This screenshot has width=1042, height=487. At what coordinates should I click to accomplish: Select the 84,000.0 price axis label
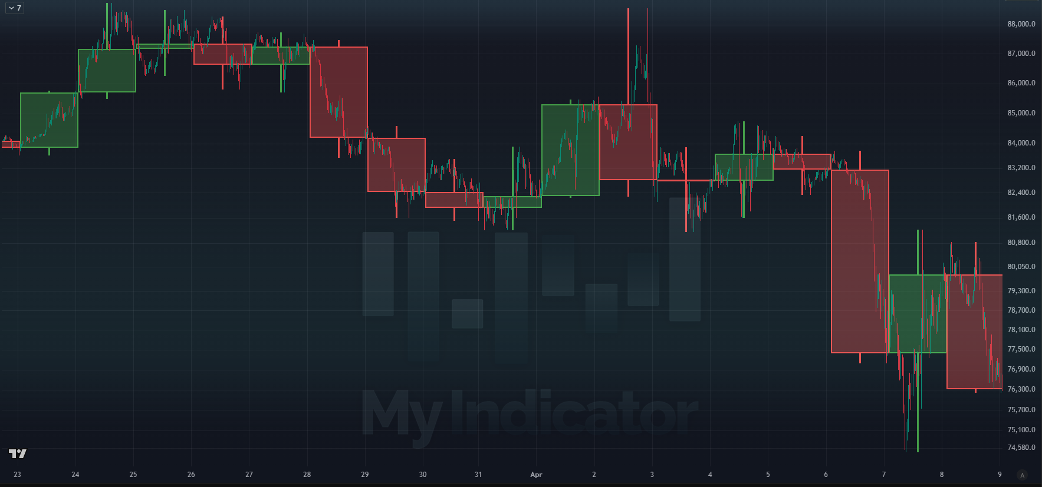pos(1021,143)
